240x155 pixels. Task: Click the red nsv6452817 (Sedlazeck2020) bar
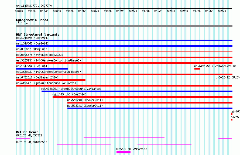[51, 80]
